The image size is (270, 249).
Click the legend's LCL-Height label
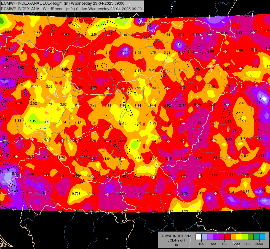pos(176,240)
